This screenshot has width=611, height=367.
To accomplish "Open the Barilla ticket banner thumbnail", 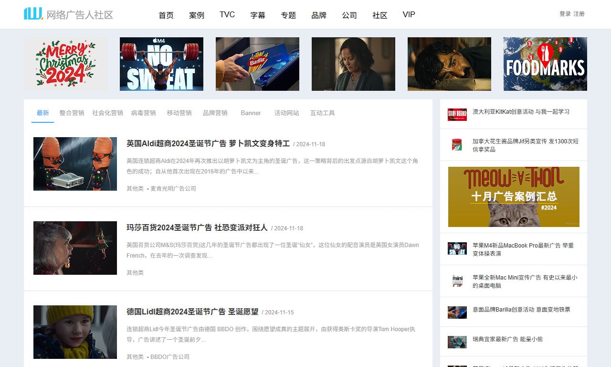I will tap(258, 64).
